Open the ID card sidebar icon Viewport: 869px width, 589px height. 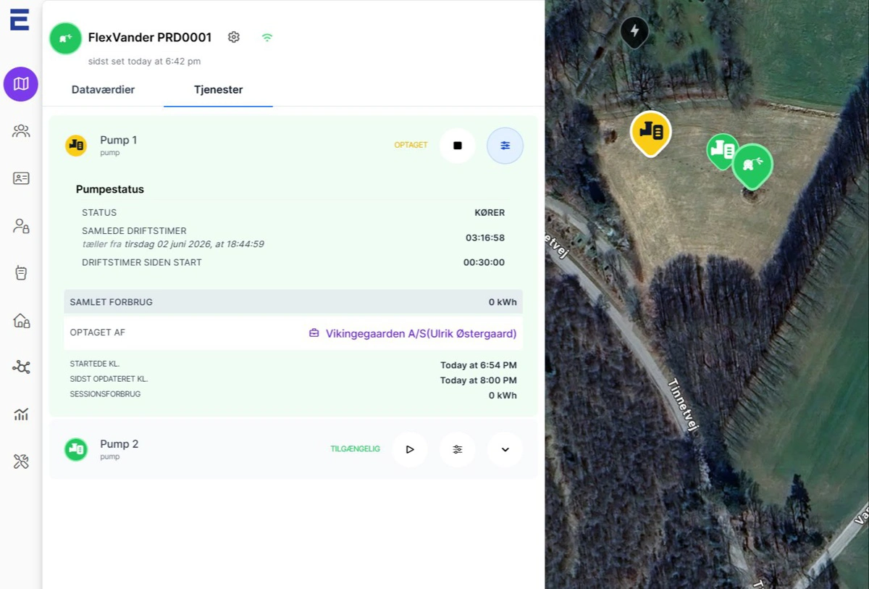(x=21, y=178)
